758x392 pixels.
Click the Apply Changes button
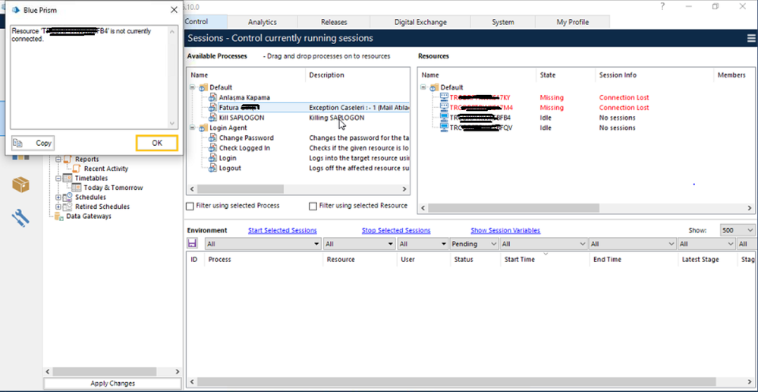point(112,384)
